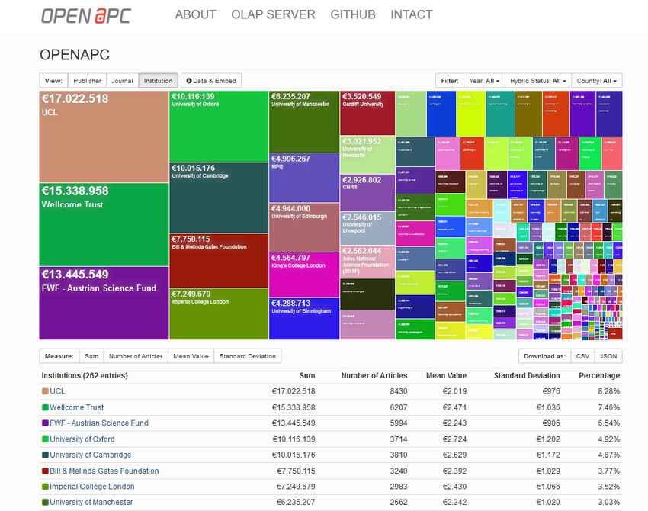Open Bill & Melinda Gates Foundation table link
Screen dimensions: 648x511
104,471
